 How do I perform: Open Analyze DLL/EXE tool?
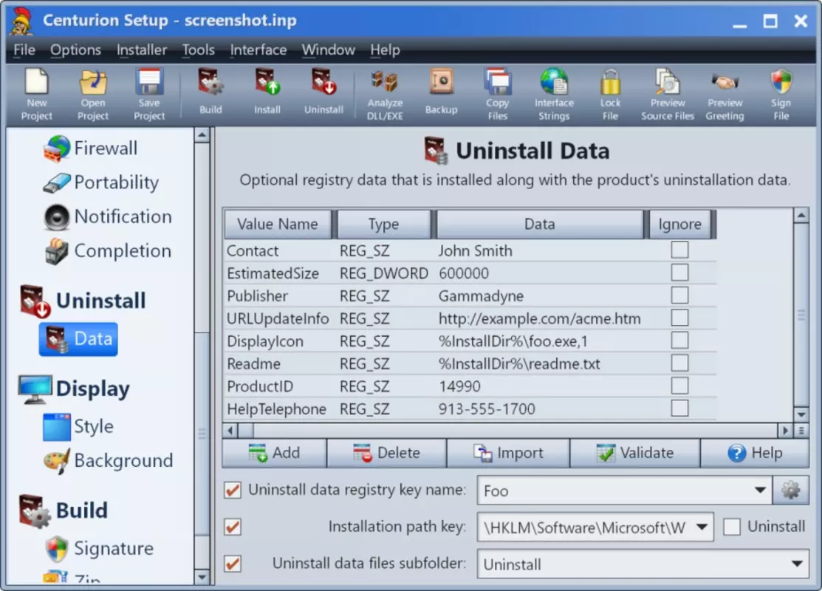pos(385,95)
